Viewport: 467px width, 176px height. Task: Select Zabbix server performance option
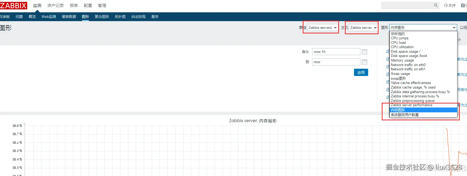pos(423,105)
